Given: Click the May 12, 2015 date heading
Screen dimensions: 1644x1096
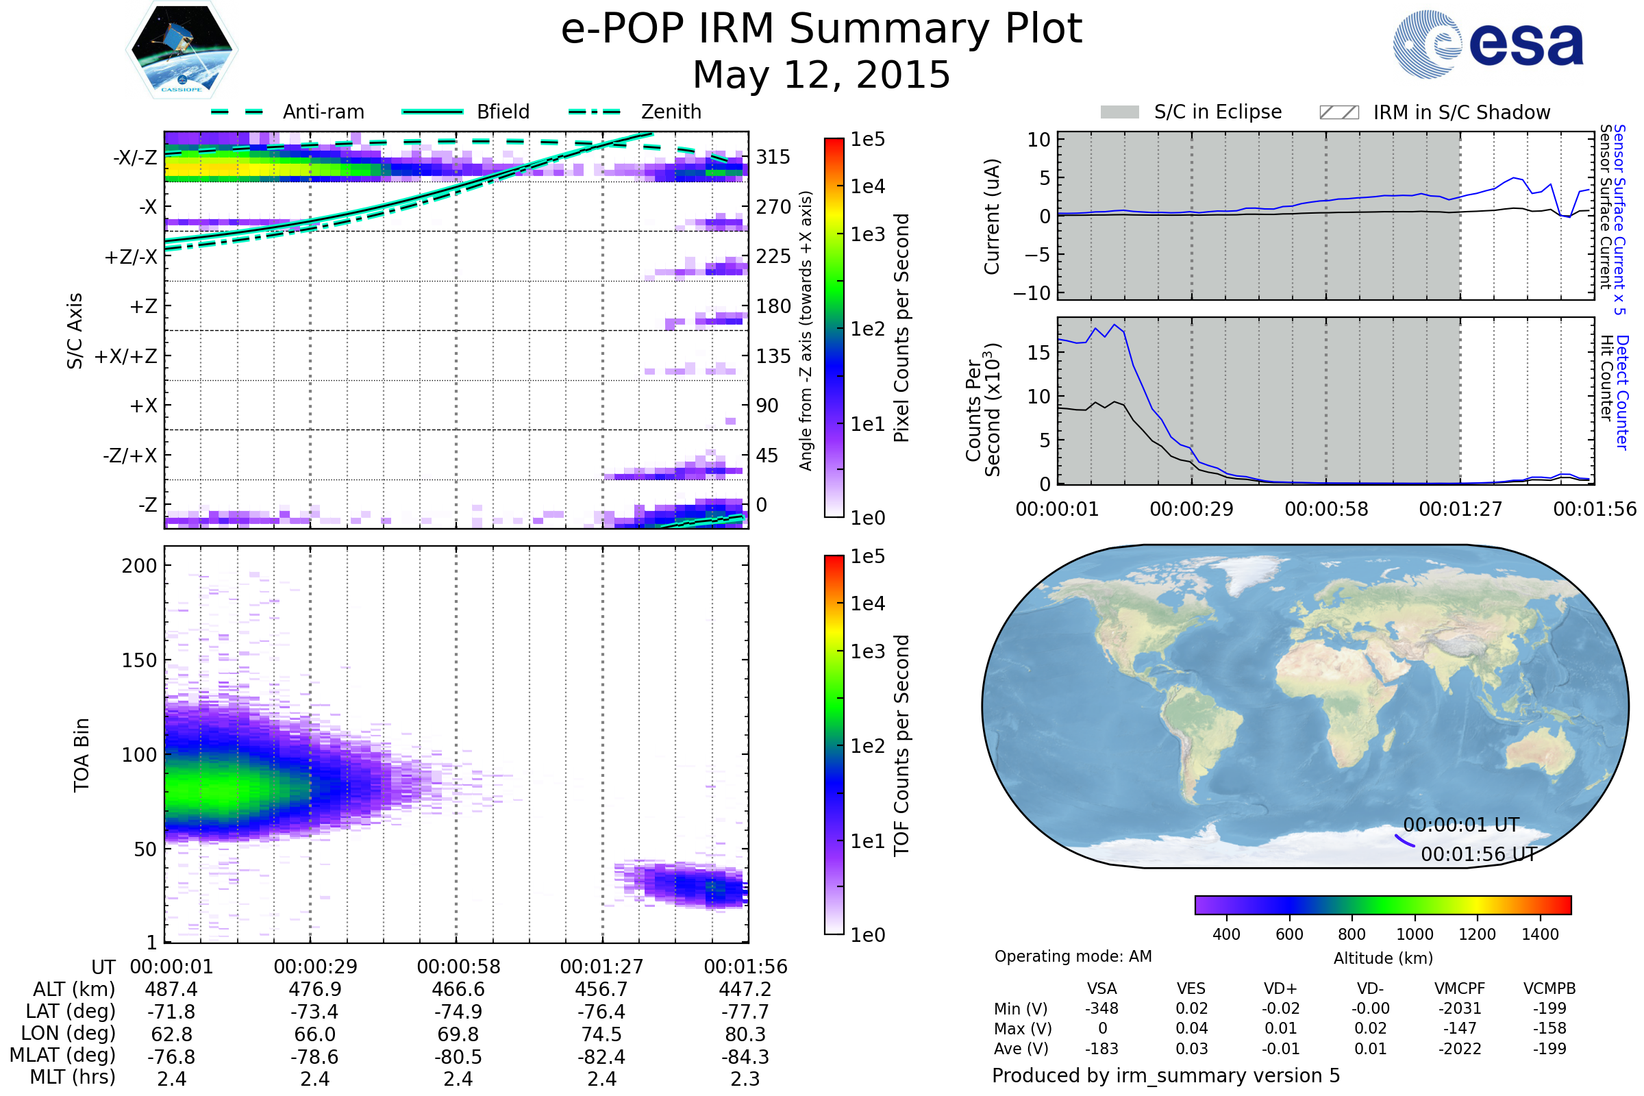Looking at the screenshot, I should coord(821,75).
